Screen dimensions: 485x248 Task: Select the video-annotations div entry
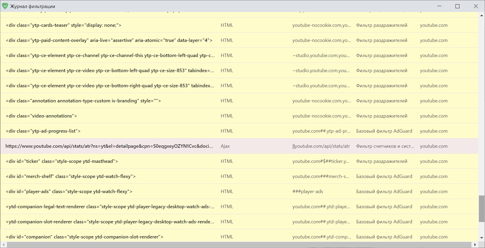[41, 116]
